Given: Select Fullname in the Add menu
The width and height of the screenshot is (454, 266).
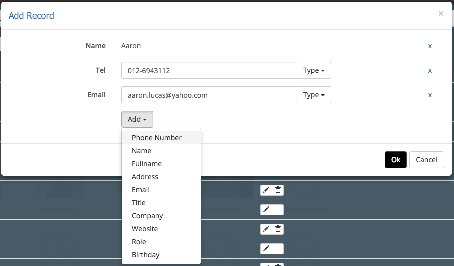Looking at the screenshot, I should 147,164.
